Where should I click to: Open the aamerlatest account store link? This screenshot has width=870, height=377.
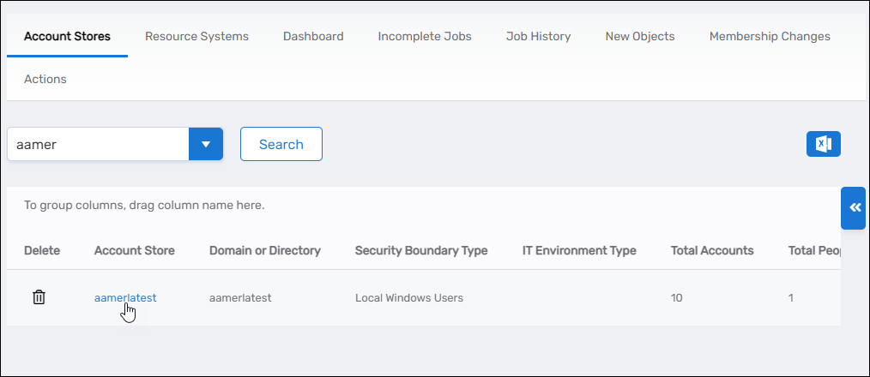click(x=125, y=297)
